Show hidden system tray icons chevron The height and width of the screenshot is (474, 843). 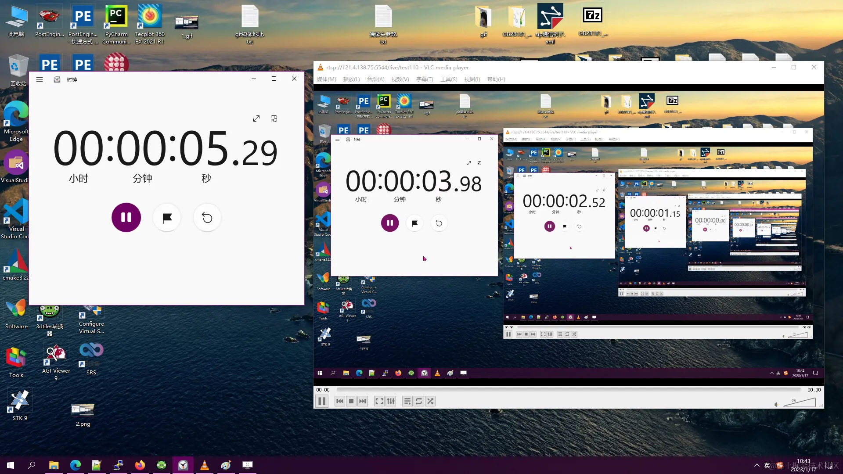[x=757, y=465]
